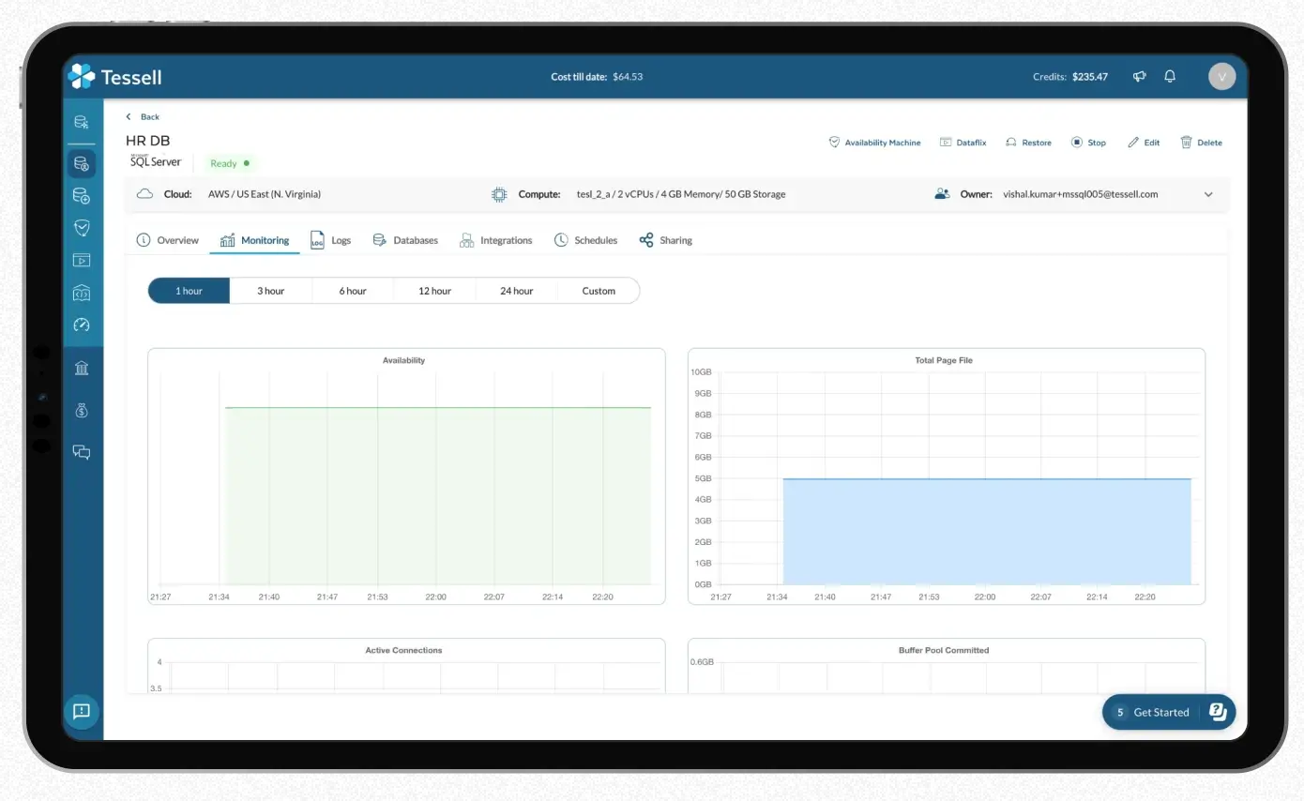This screenshot has width=1304, height=801.
Task: Expand the Owner details chevron
Action: click(1208, 194)
